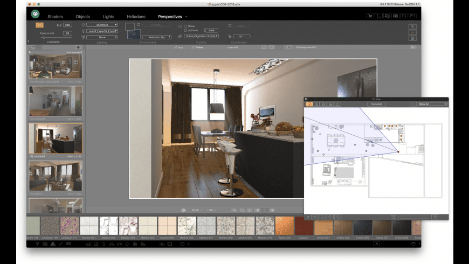Select the Marbre 005 peach tile swatch

point(167,226)
